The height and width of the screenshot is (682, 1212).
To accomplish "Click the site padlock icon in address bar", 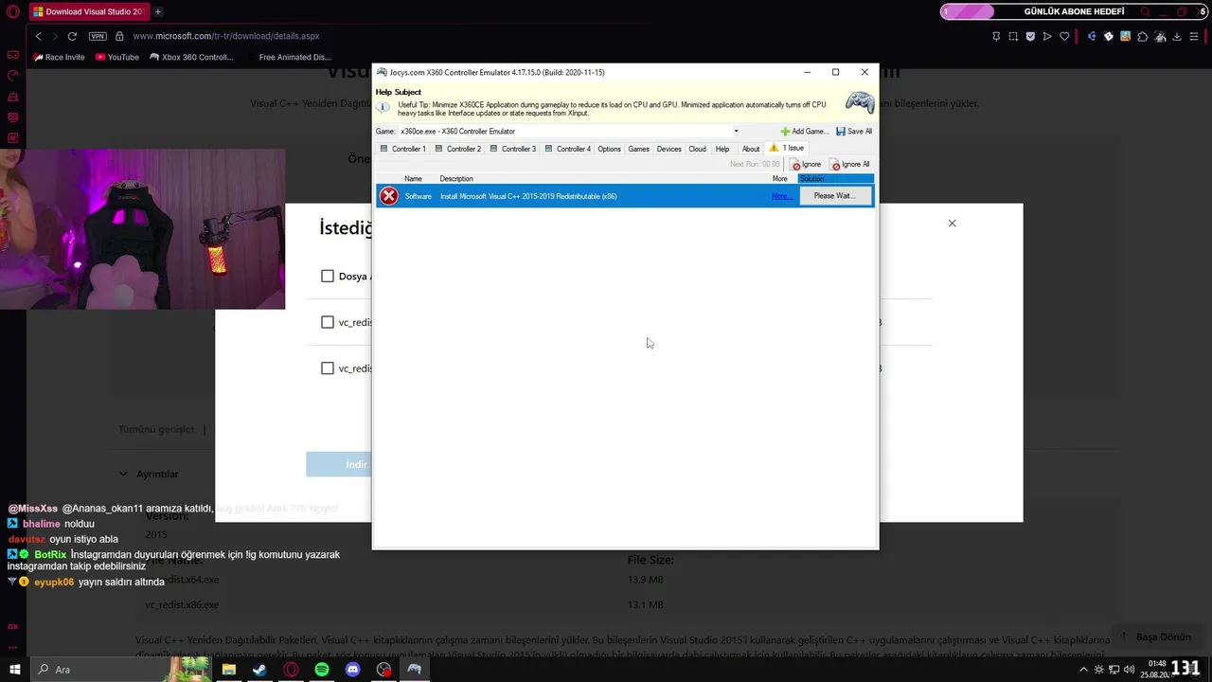I will (x=119, y=36).
